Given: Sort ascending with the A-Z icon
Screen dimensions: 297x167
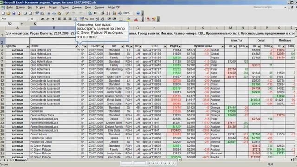Looking at the screenshot, I should (x=103, y=13).
